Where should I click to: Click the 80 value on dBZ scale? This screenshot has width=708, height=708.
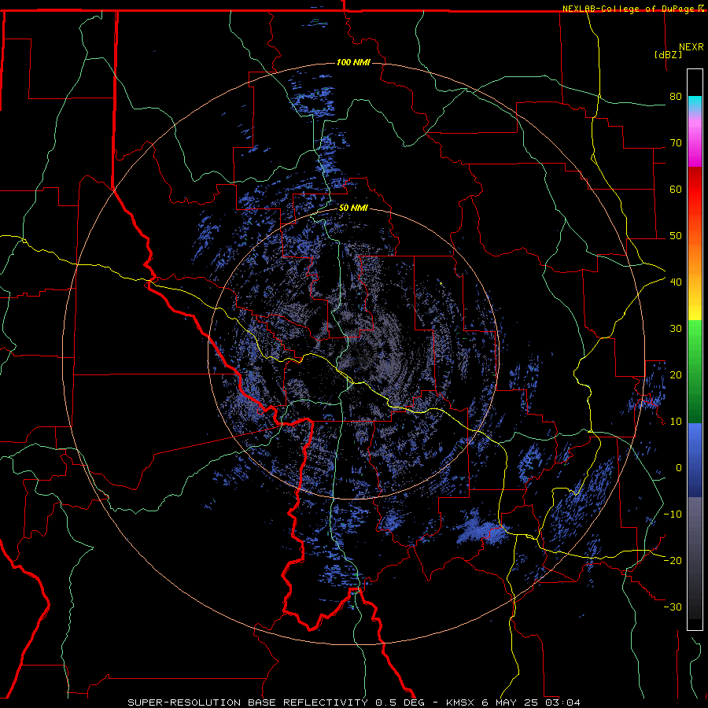click(x=676, y=97)
